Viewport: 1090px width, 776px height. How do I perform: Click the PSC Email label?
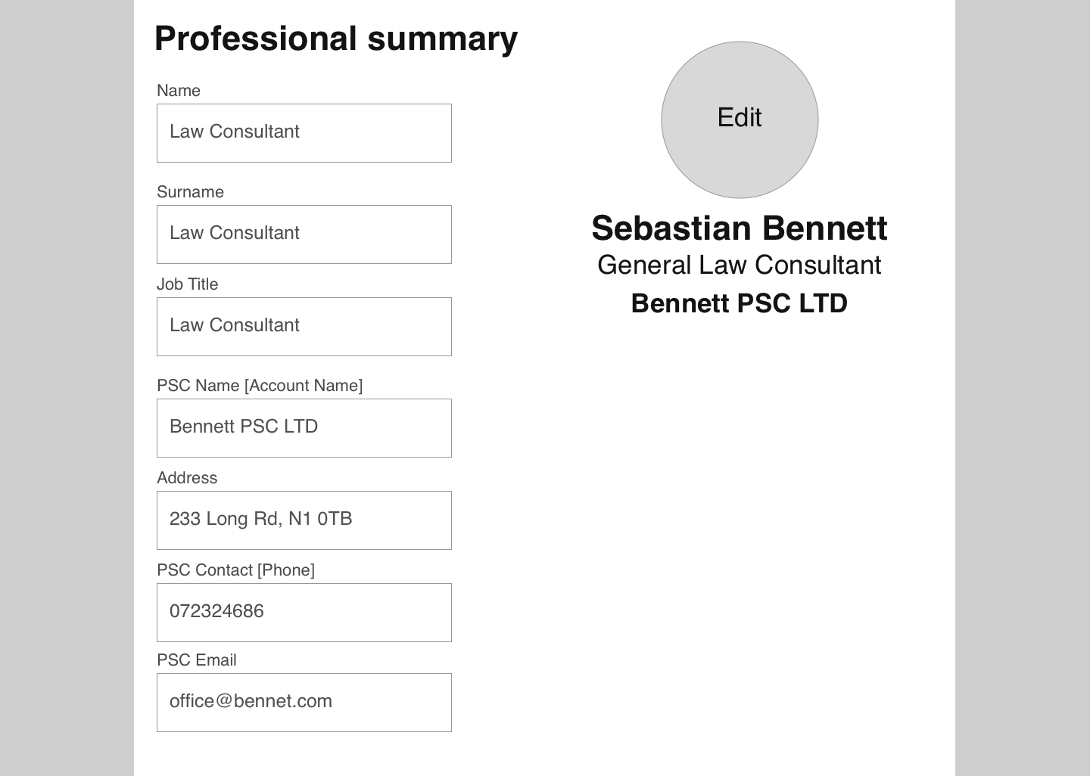coord(197,660)
